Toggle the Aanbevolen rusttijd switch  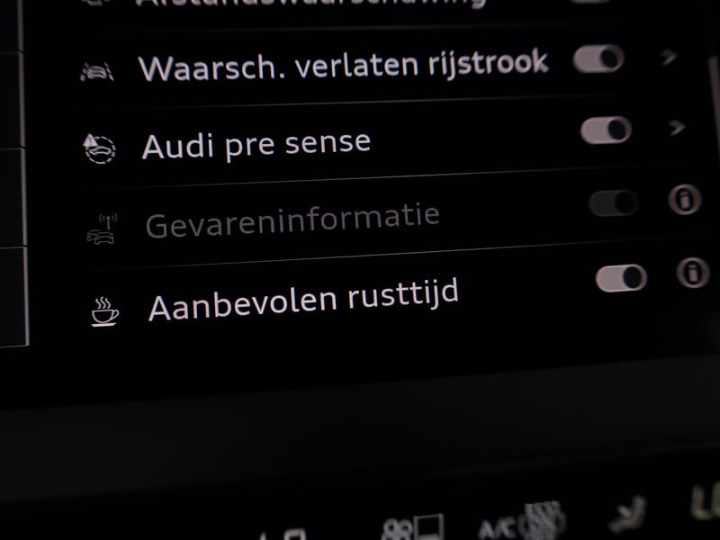click(x=621, y=278)
